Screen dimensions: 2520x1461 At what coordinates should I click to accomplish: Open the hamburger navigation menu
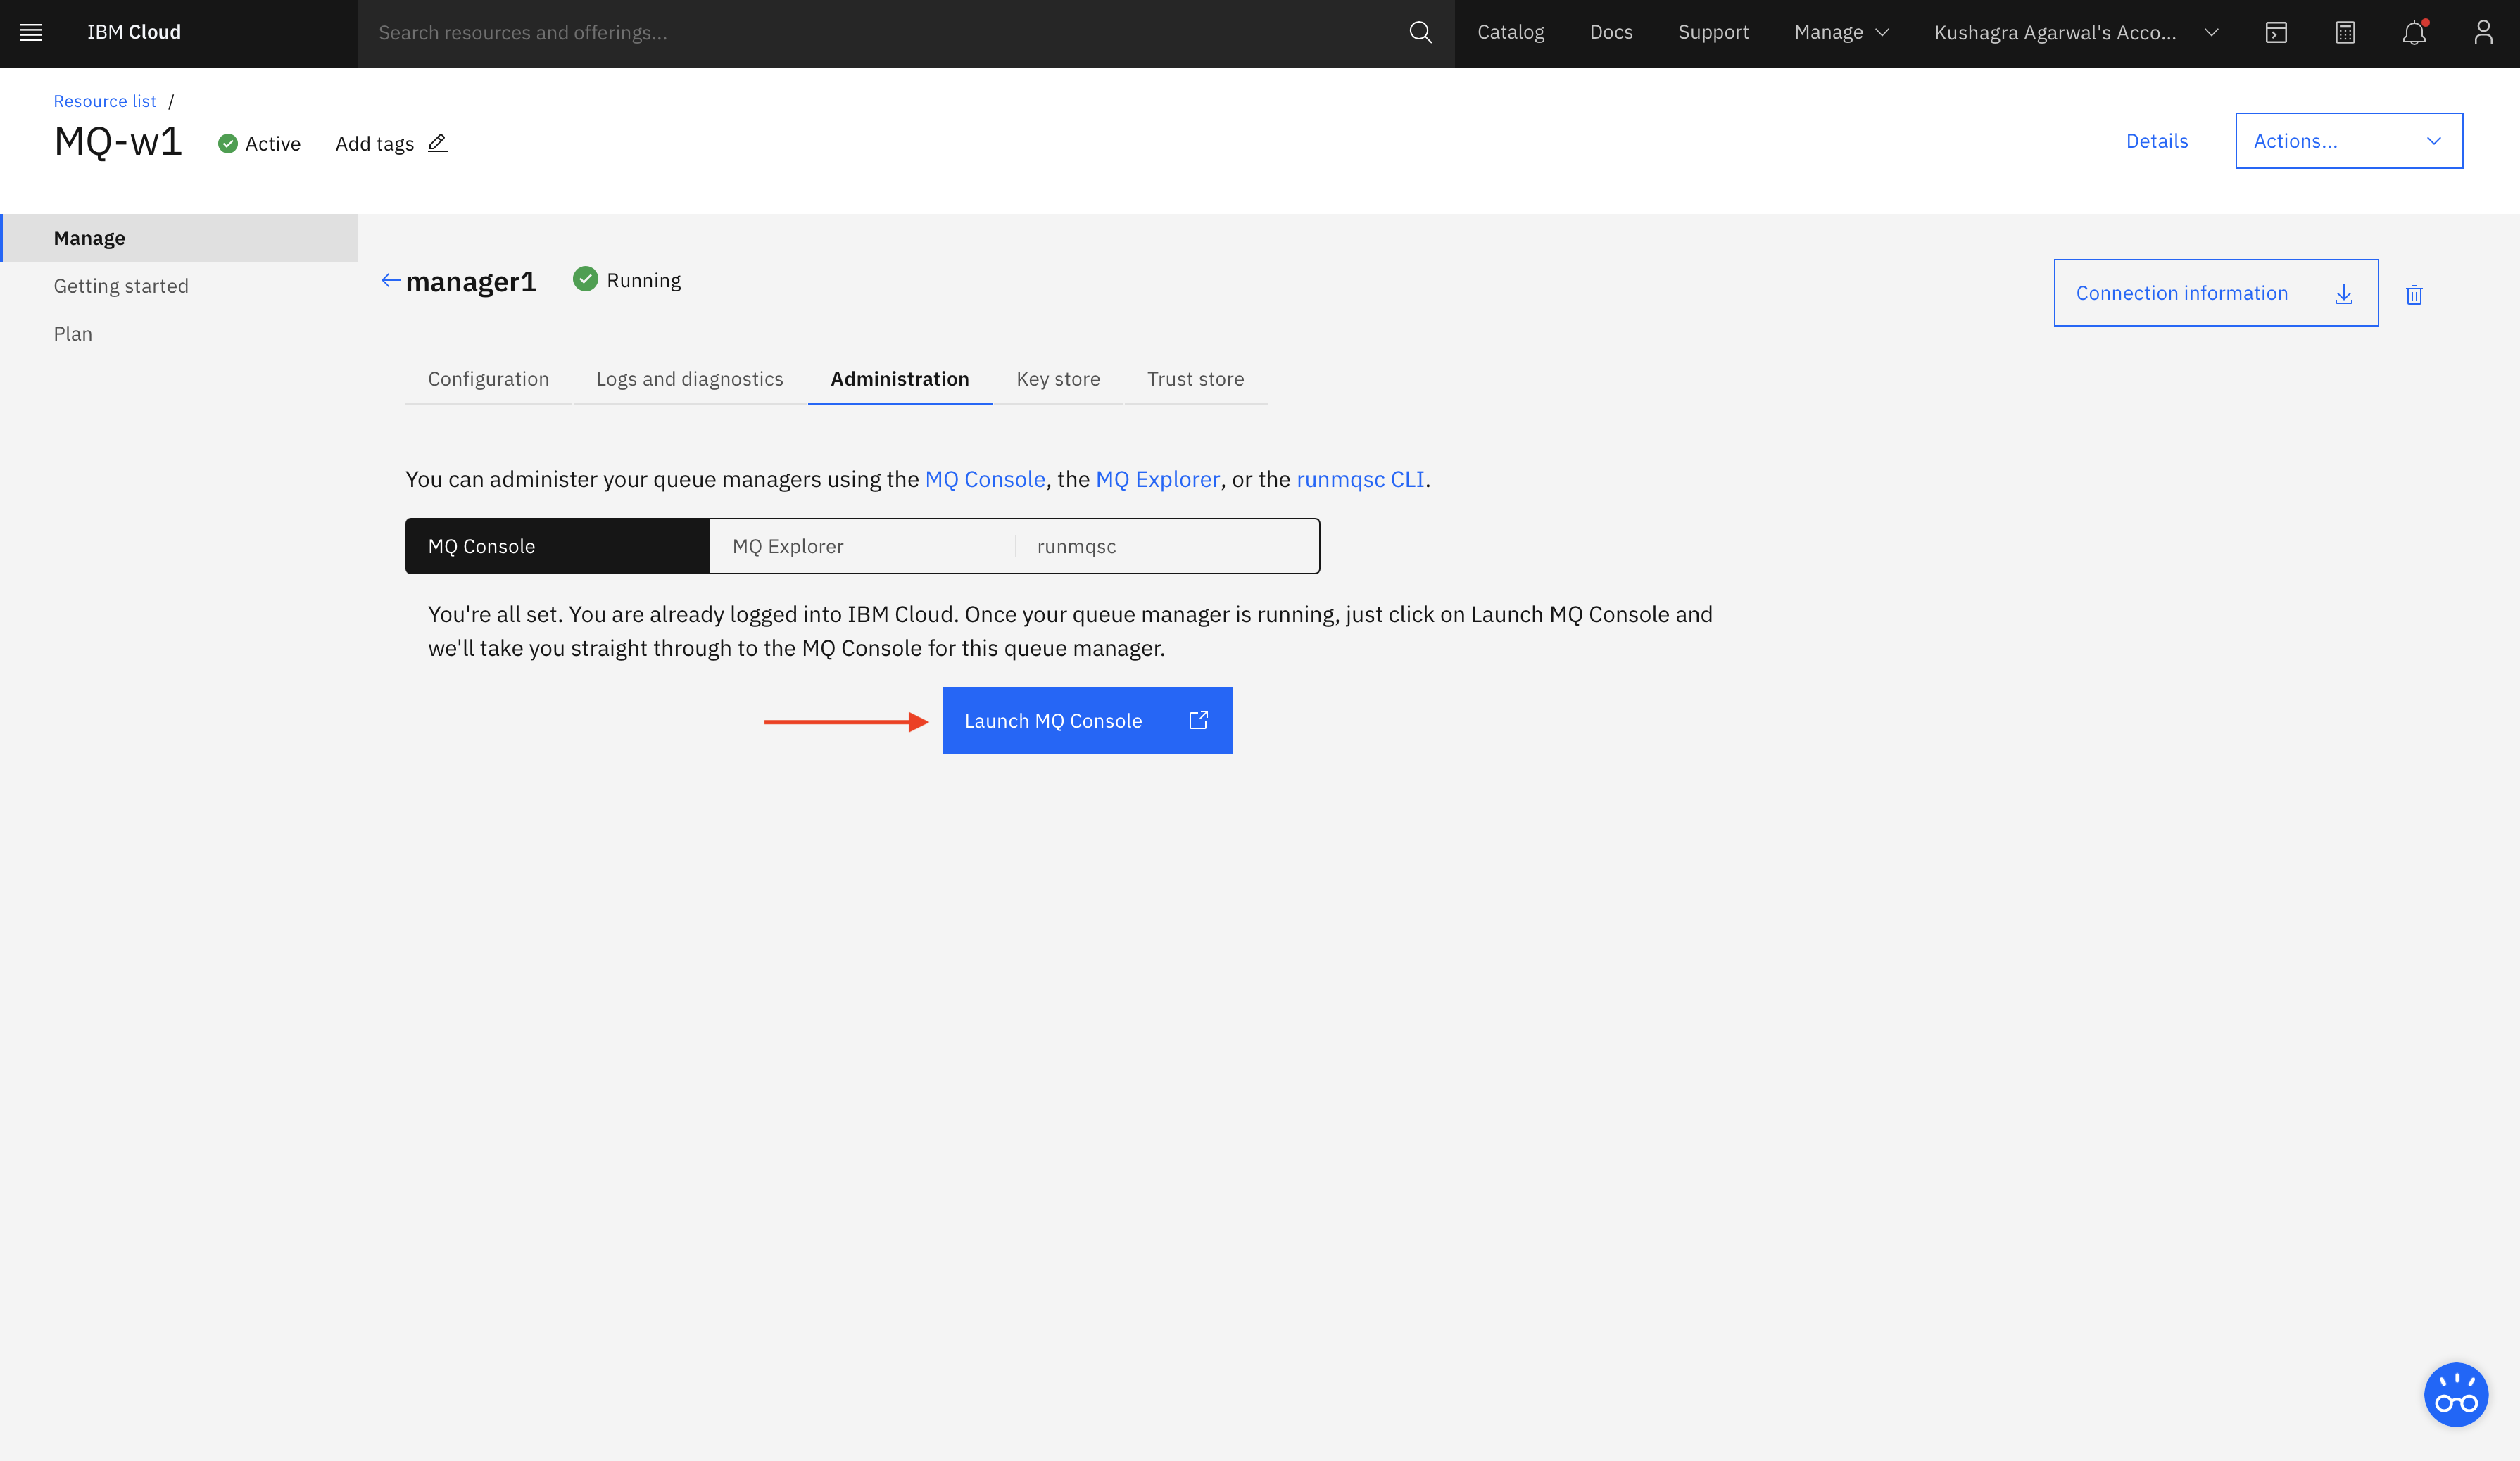[31, 32]
